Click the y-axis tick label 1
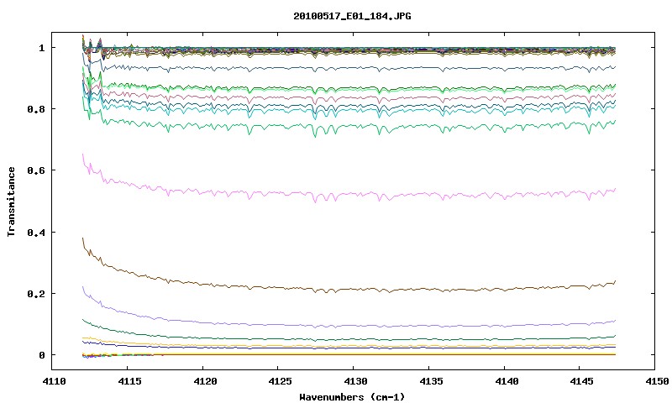Image resolution: width=672 pixels, height=403 pixels. 41,48
